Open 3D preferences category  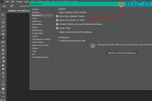pos(33,54)
